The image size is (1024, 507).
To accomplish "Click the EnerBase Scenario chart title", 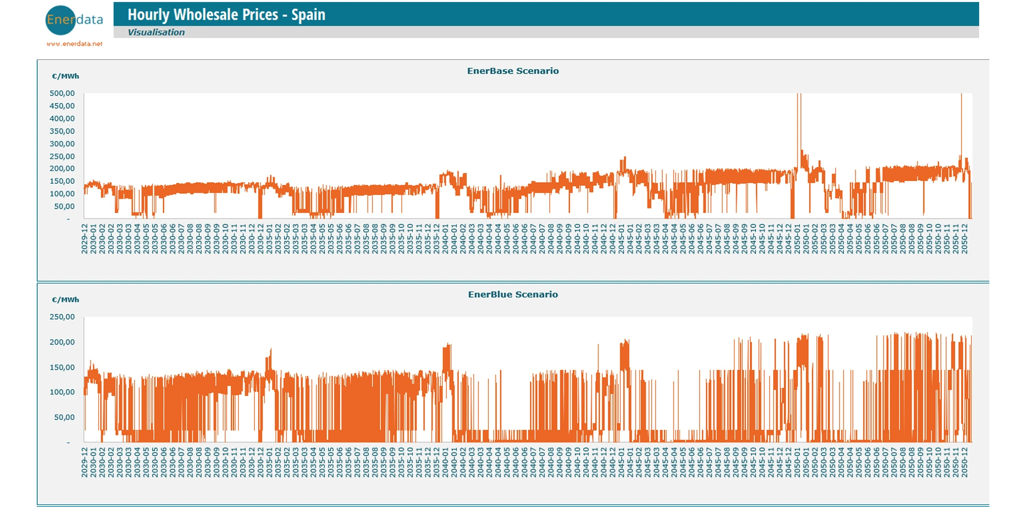I will [x=513, y=71].
